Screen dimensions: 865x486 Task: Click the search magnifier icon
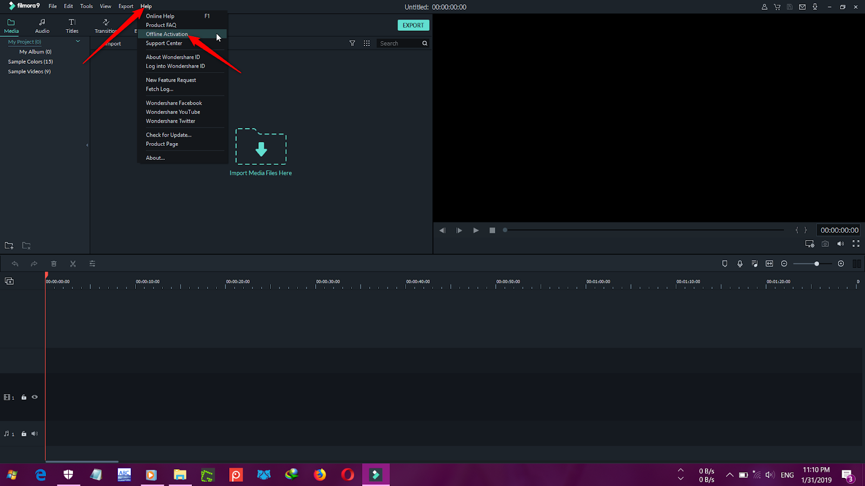(425, 43)
